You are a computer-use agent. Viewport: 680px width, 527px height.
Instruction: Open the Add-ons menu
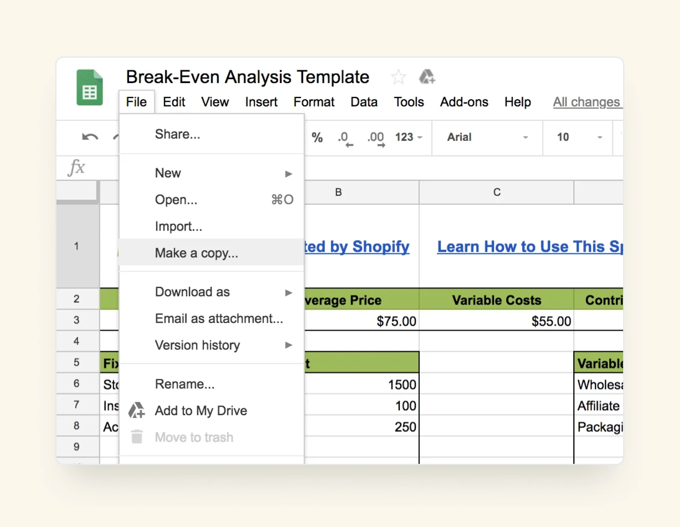(464, 102)
